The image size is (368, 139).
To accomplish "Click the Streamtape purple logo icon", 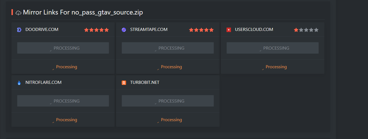I will click(x=124, y=30).
